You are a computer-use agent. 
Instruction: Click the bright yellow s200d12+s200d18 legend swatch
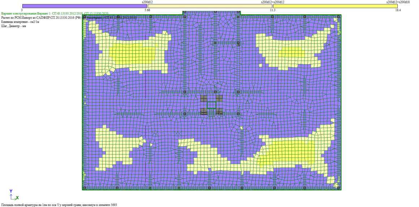coord(335,6)
